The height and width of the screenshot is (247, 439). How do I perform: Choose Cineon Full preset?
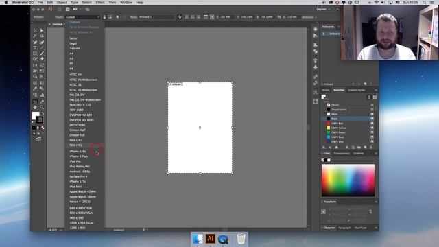(x=78, y=135)
